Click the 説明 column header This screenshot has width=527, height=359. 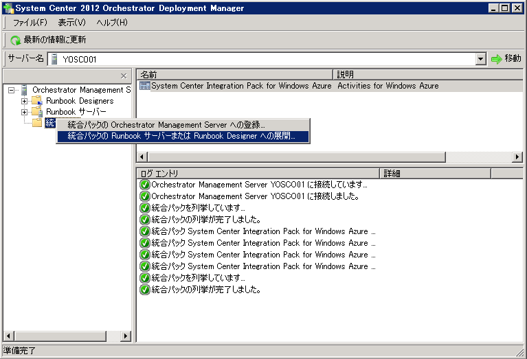tap(428, 75)
